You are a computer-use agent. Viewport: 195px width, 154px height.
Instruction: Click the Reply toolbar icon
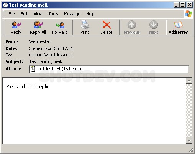[x=16, y=25]
